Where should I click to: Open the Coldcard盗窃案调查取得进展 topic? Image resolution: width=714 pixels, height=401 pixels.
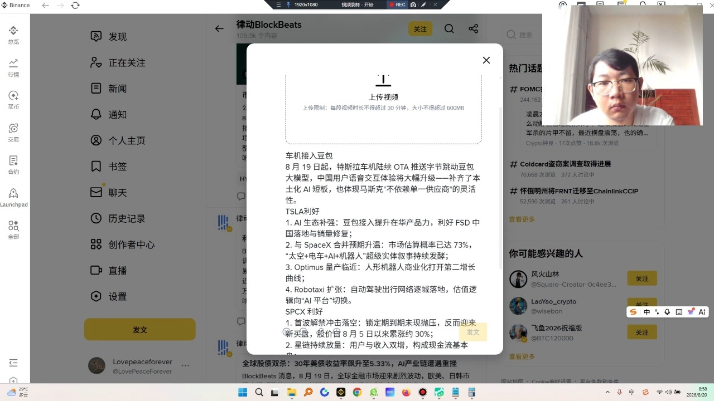(565, 164)
